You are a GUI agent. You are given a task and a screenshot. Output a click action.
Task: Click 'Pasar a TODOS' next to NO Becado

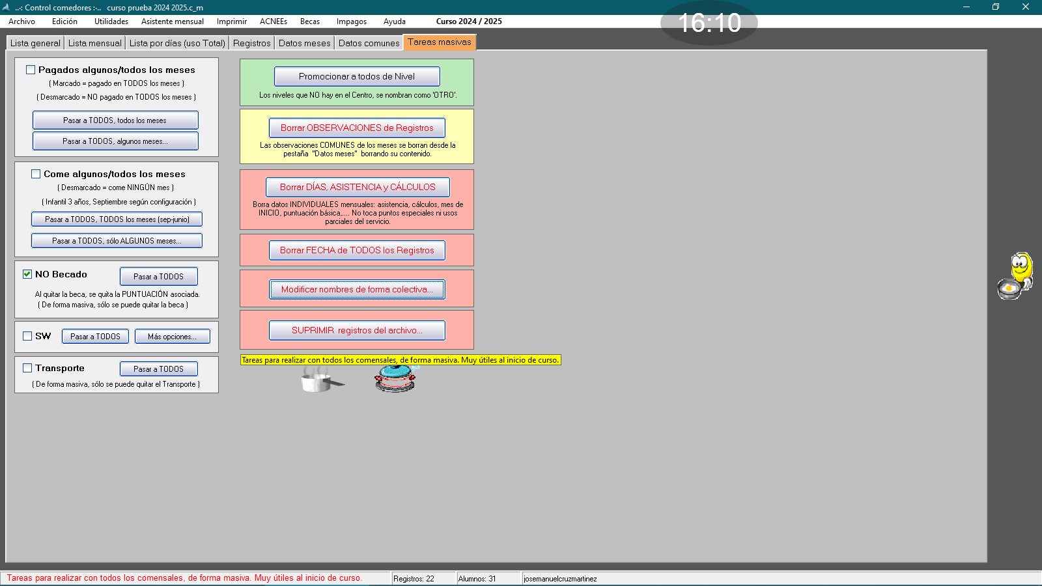pyautogui.click(x=159, y=277)
